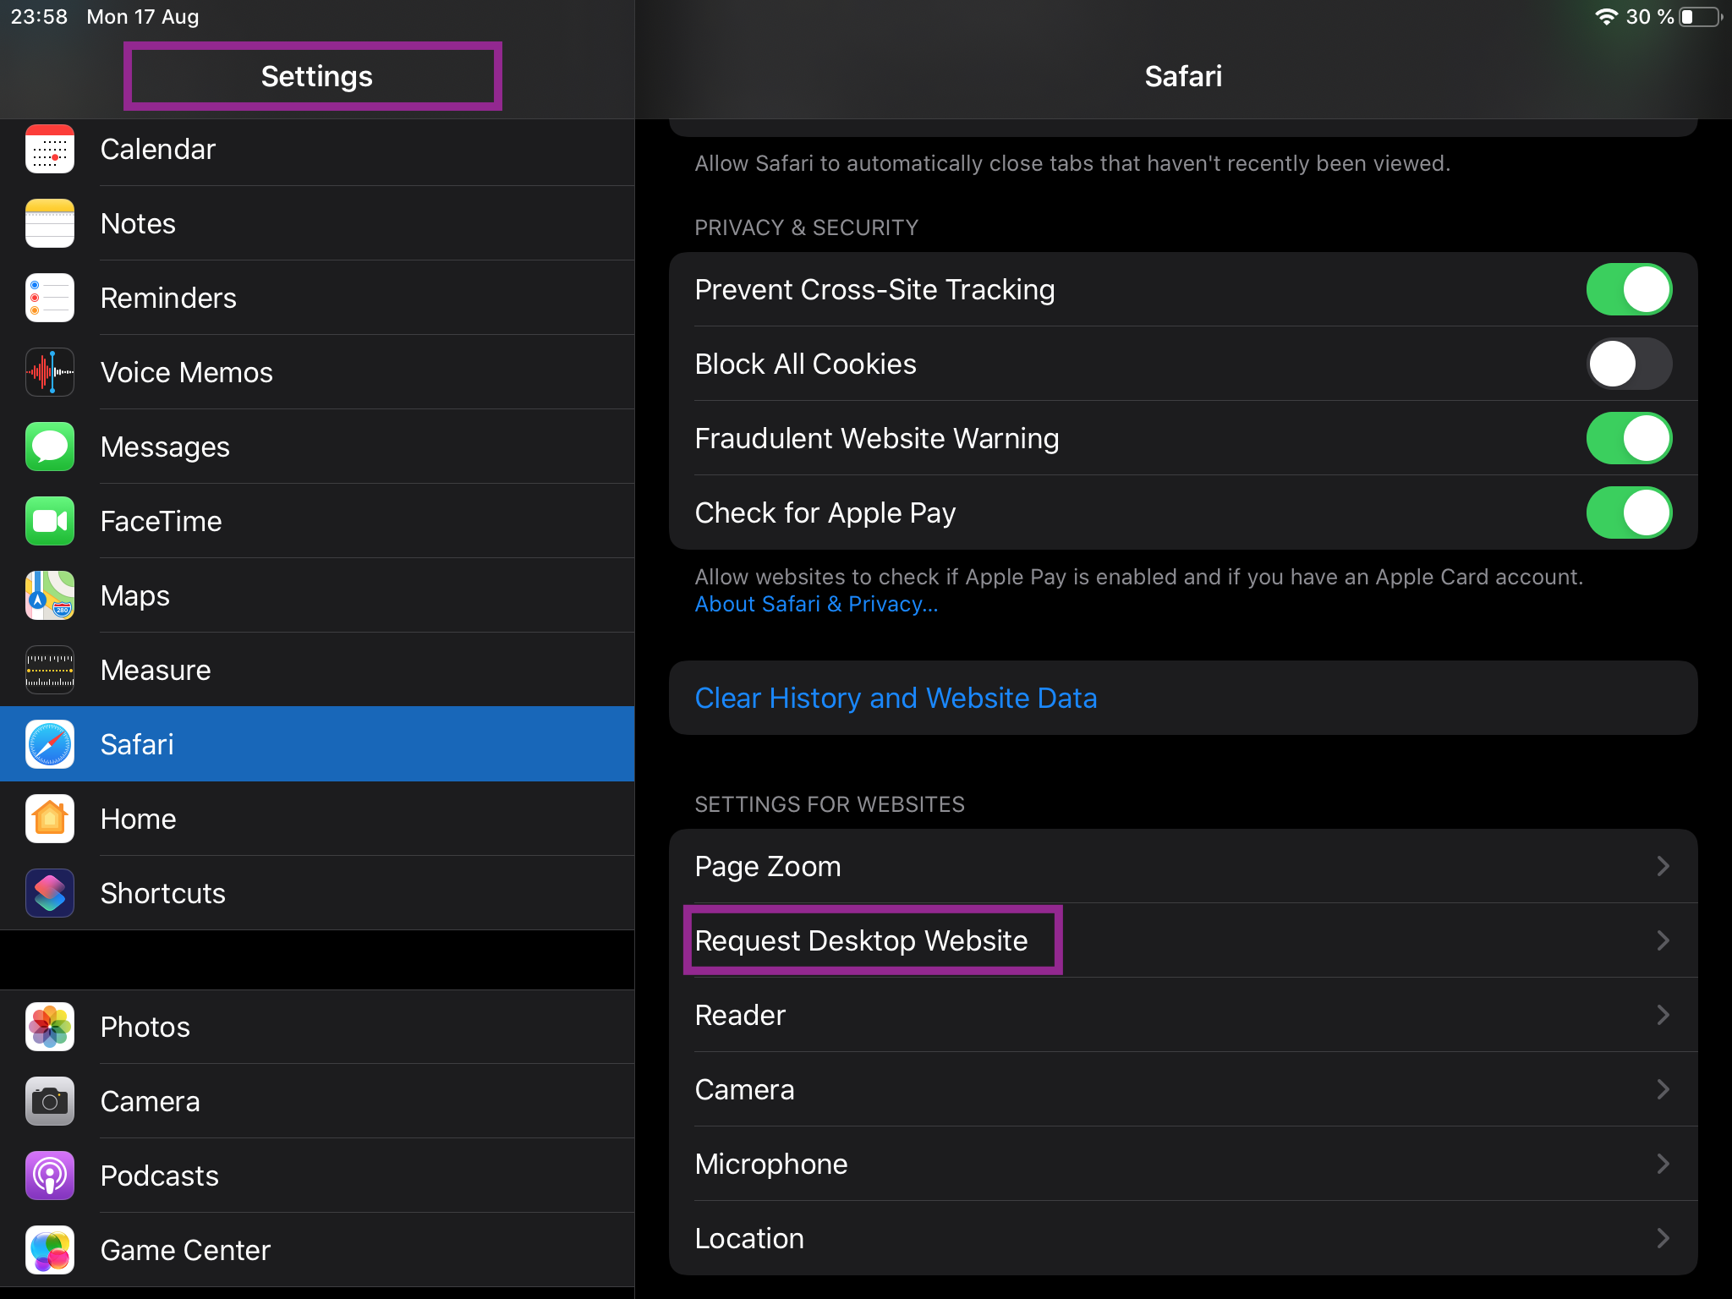Image resolution: width=1732 pixels, height=1299 pixels.
Task: Tap the Voice Memos waveform icon
Action: (50, 373)
